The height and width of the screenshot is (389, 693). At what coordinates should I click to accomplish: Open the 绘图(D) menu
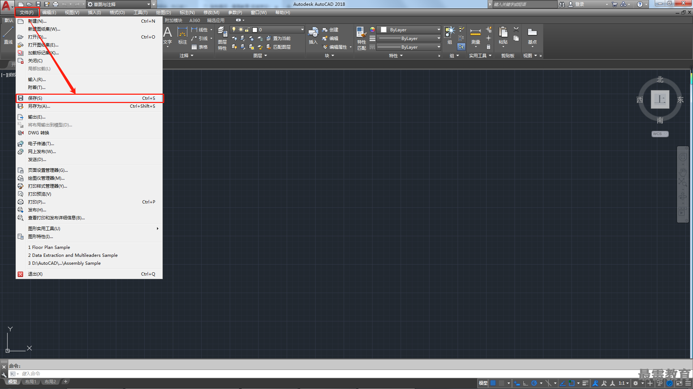(164, 13)
